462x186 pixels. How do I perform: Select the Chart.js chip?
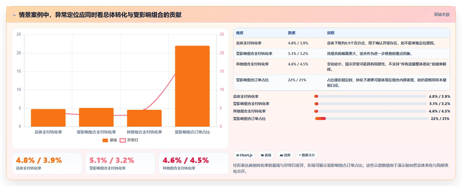click(x=244, y=155)
